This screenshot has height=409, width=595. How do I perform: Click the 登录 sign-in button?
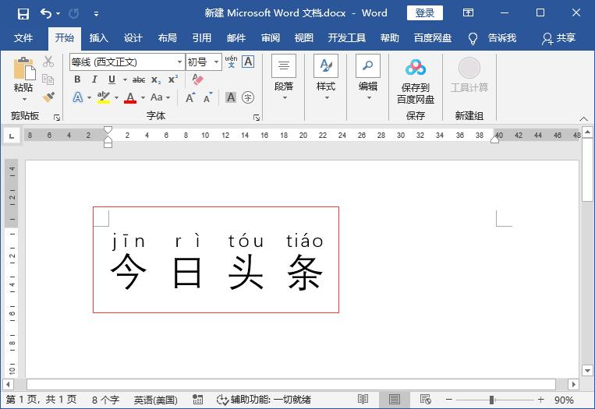tap(425, 13)
